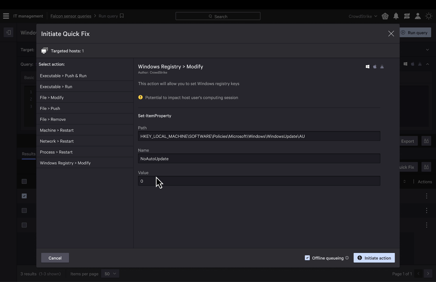Select Executable > Run action
The image size is (436, 282).
(x=85, y=86)
